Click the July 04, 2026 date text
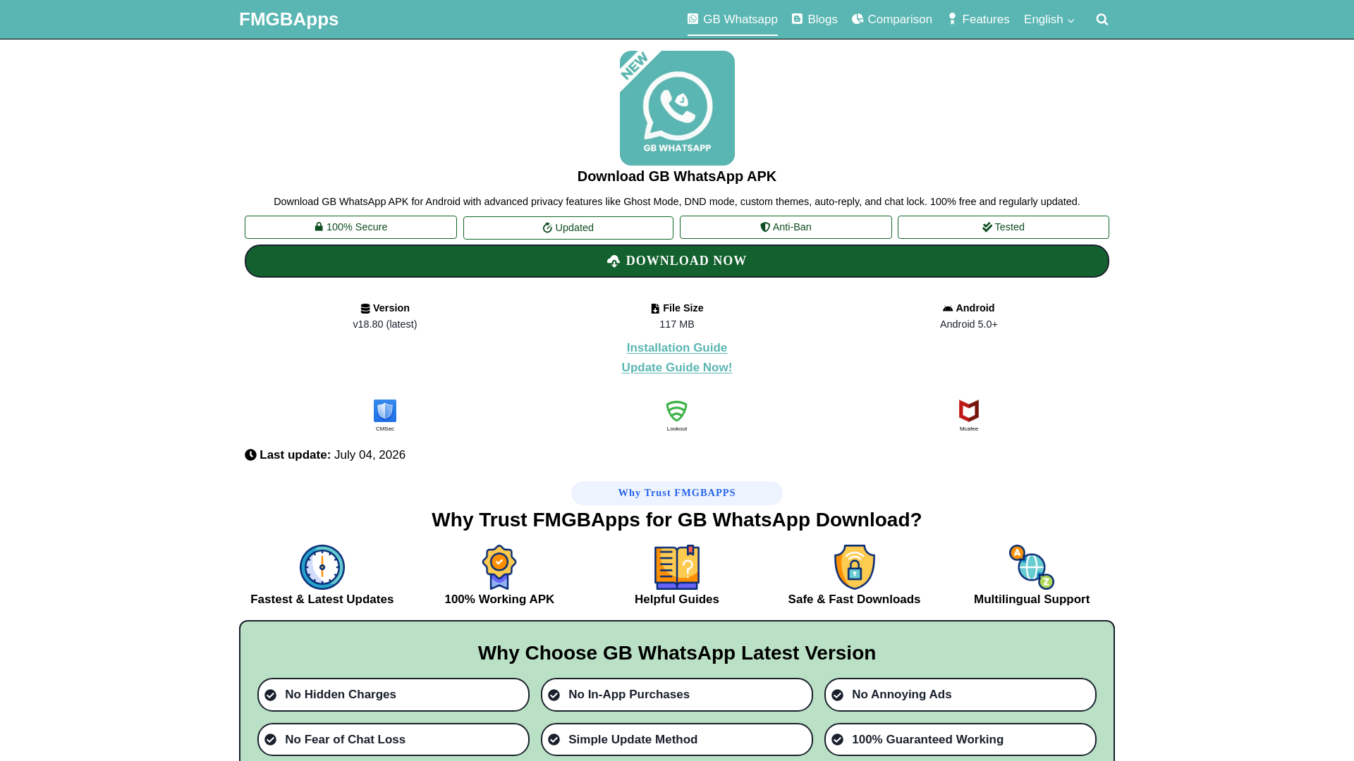Viewport: 1354px width, 761px height. tap(370, 455)
